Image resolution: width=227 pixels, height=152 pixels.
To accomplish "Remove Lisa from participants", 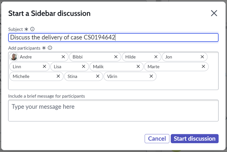I will tap(83, 67).
